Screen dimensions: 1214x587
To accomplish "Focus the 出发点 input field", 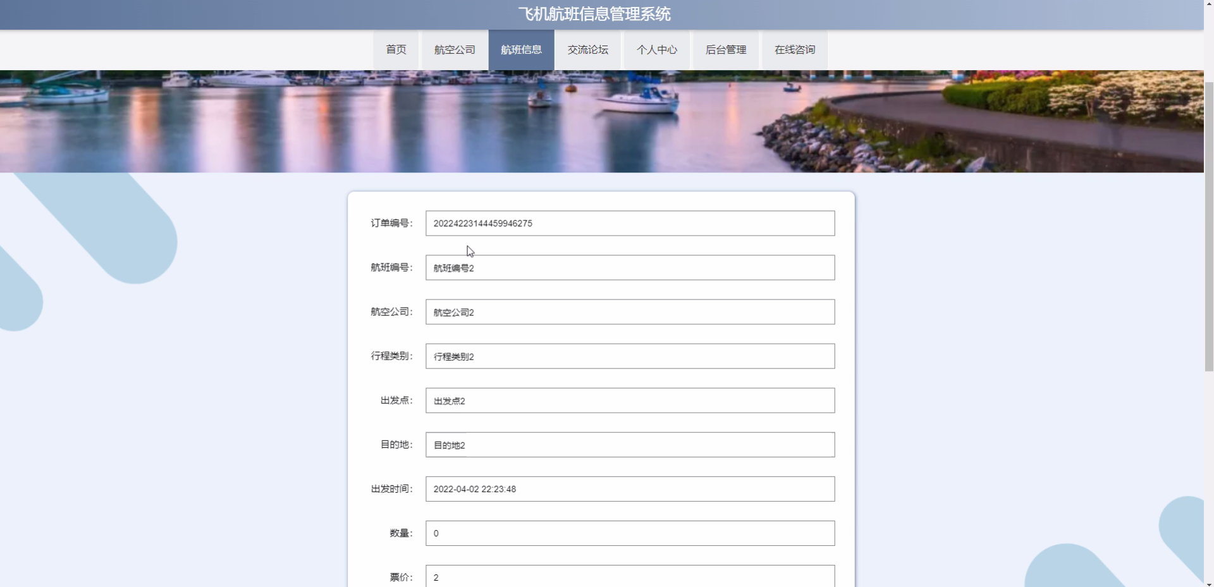I will (x=630, y=400).
